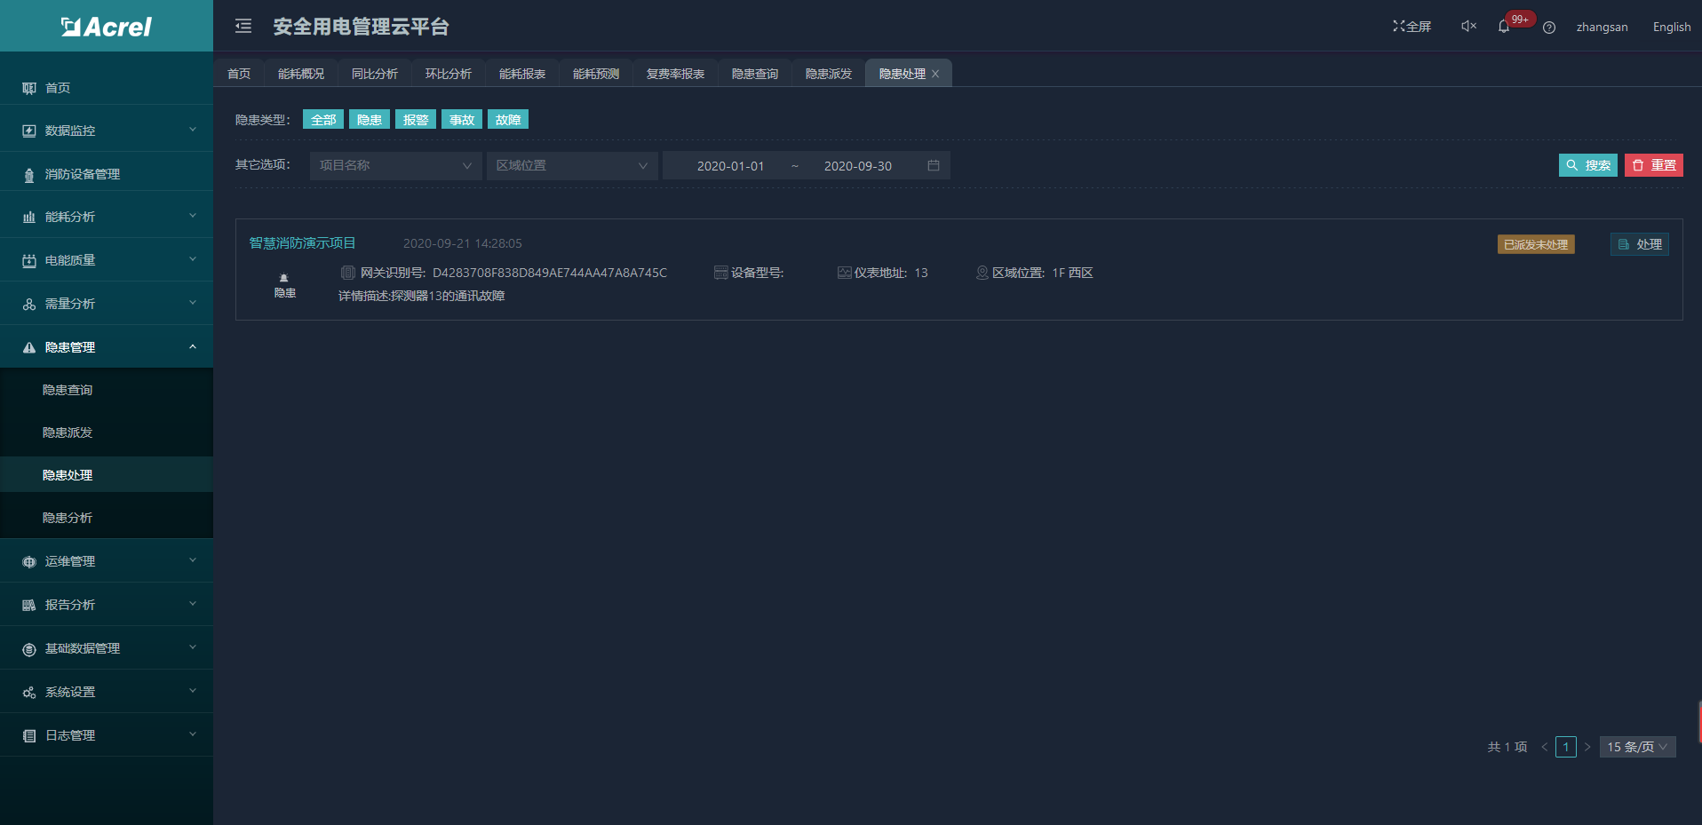Viewport: 1702px width, 825px height.
Task: Click the red 重置 reset button
Action: point(1654,165)
